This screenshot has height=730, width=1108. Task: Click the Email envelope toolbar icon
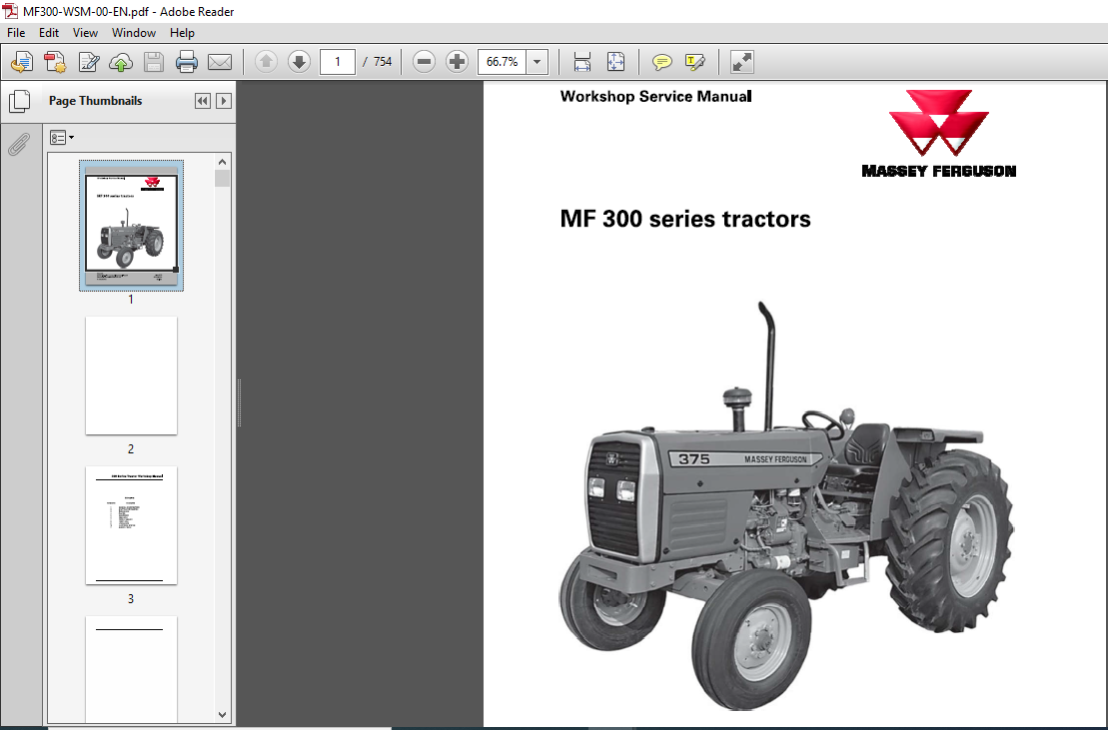tap(220, 62)
